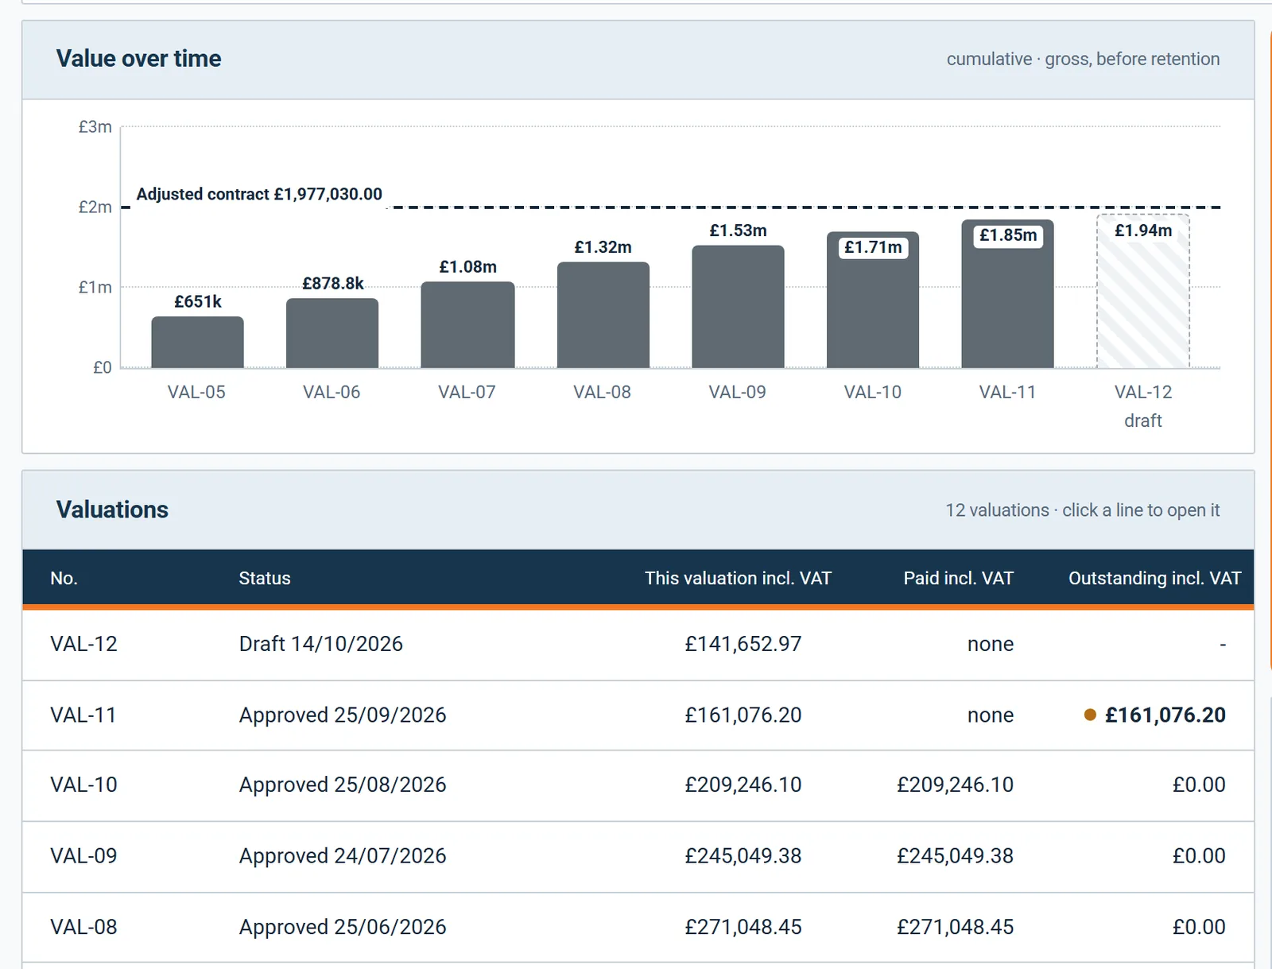Click 'This valuation incl. VAT' column header

point(738,579)
